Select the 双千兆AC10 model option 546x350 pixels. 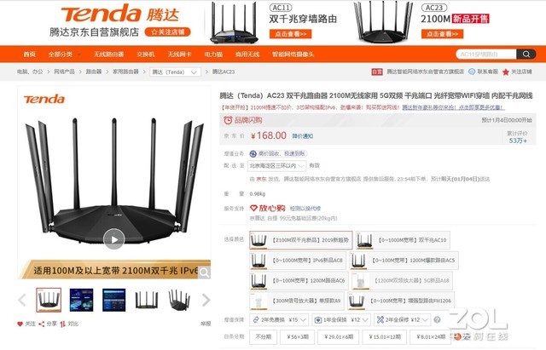tap(403, 240)
